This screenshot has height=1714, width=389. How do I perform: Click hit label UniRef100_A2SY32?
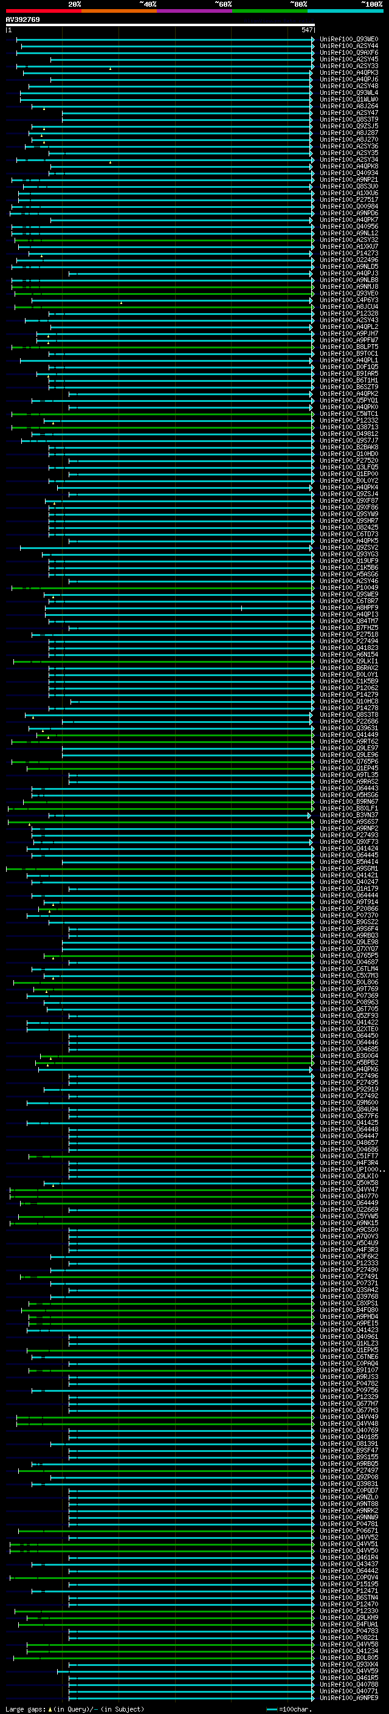point(348,240)
